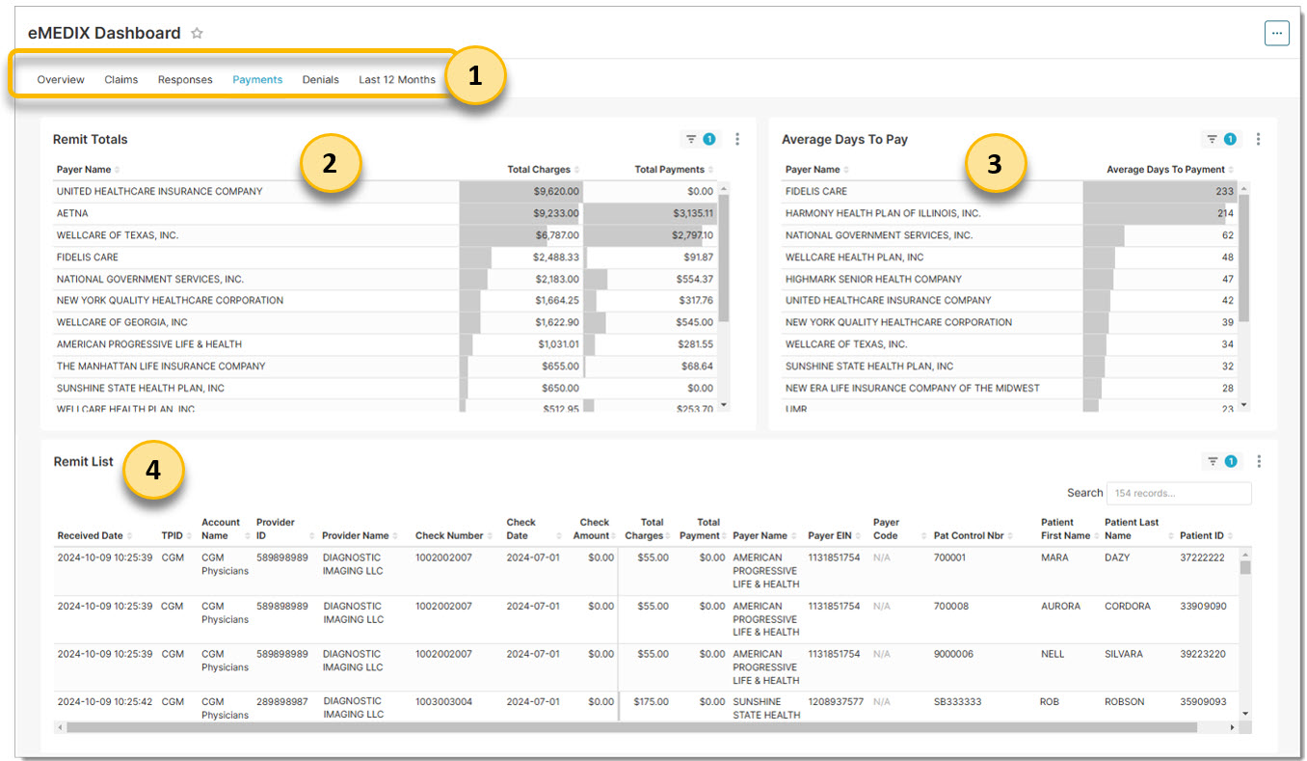Click the $9,233.00 total charges value
Viewport: 1307px width, 761px height.
[555, 213]
